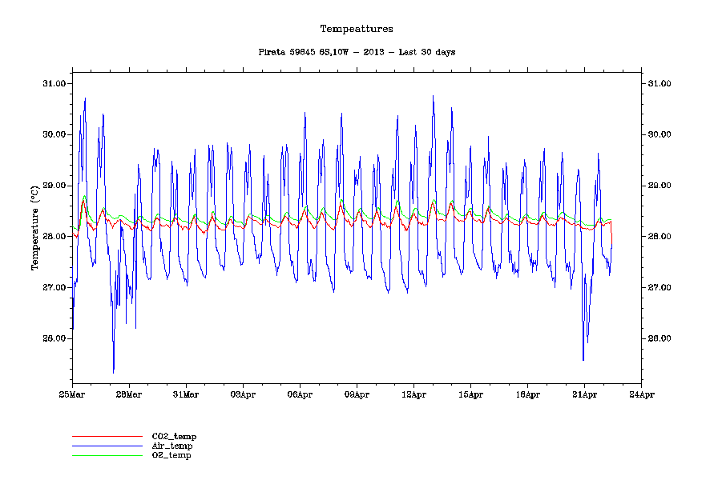Click the 31Mar x-axis date label
714x504 pixels.
click(186, 394)
